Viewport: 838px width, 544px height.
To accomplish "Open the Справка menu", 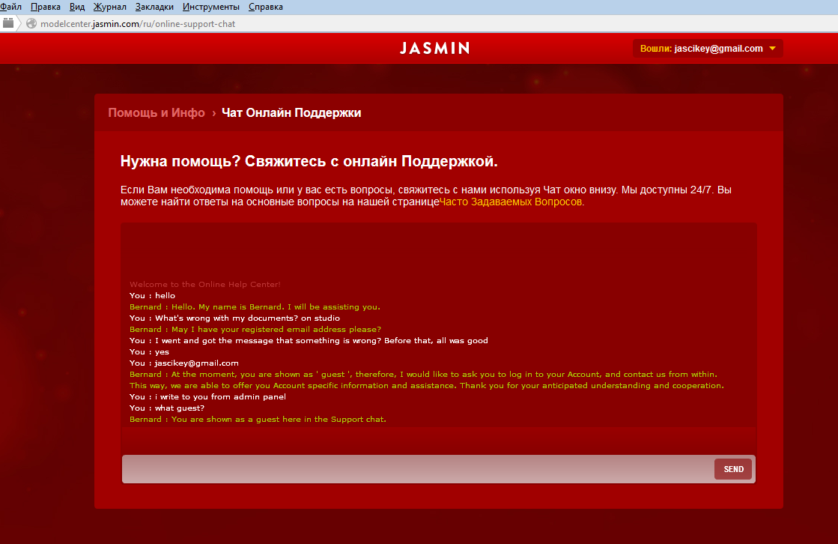I will [266, 7].
